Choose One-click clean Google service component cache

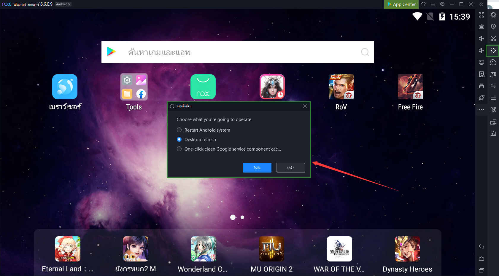pyautogui.click(x=179, y=149)
